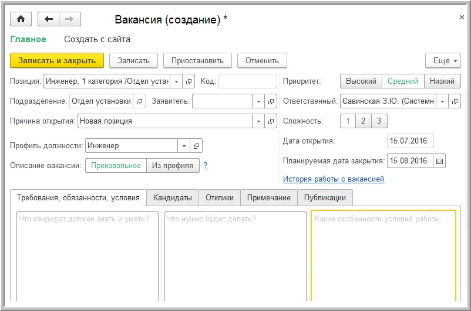Open the Публикации tab
471x311 pixels.
(325, 198)
